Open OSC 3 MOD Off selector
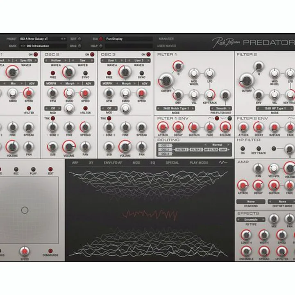 point(109,109)
